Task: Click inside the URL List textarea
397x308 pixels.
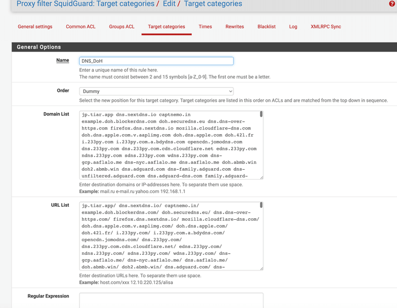Action: [x=171, y=236]
